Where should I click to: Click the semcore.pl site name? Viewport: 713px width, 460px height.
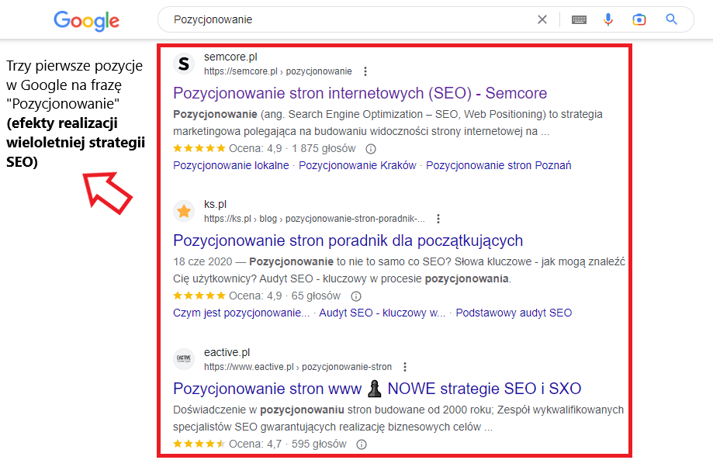[x=230, y=57]
